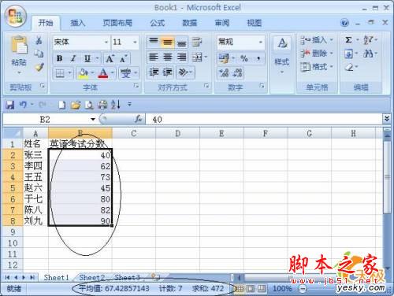
Task: Switch to 页面布局 ribbon tab
Action: 117,23
